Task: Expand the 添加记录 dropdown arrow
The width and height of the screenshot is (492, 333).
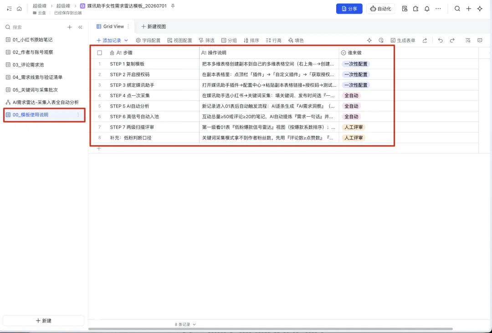Action: pyautogui.click(x=126, y=40)
